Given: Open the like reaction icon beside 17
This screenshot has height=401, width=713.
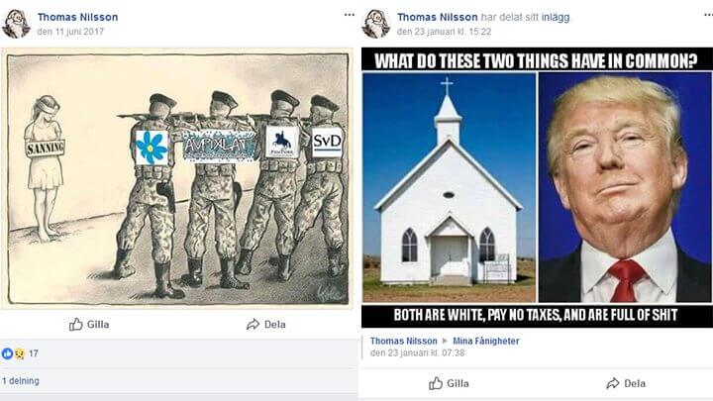Looking at the screenshot, I should (x=7, y=353).
